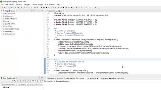161x90 pixels.
Task: Select the spring-maven project
Action: point(10,34)
